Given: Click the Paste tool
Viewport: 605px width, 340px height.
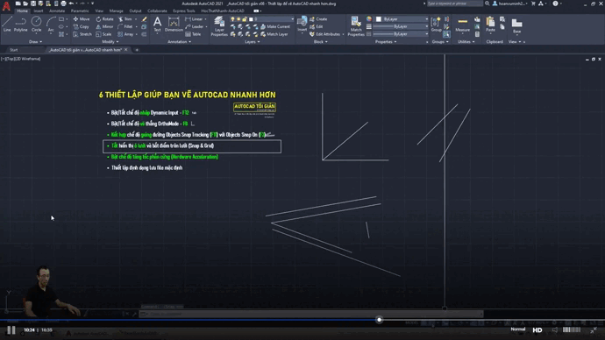Looking at the screenshot, I should point(490,24).
